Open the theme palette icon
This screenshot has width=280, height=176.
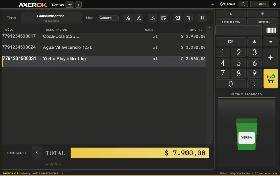click(x=70, y=5)
